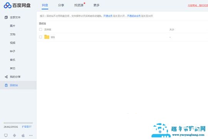The image size is (208, 139).
Task: Select 全部文件 in the sidebar
Action: pyautogui.click(x=15, y=17)
